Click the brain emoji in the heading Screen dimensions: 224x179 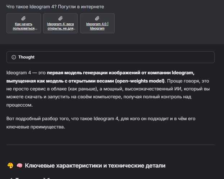19,166
